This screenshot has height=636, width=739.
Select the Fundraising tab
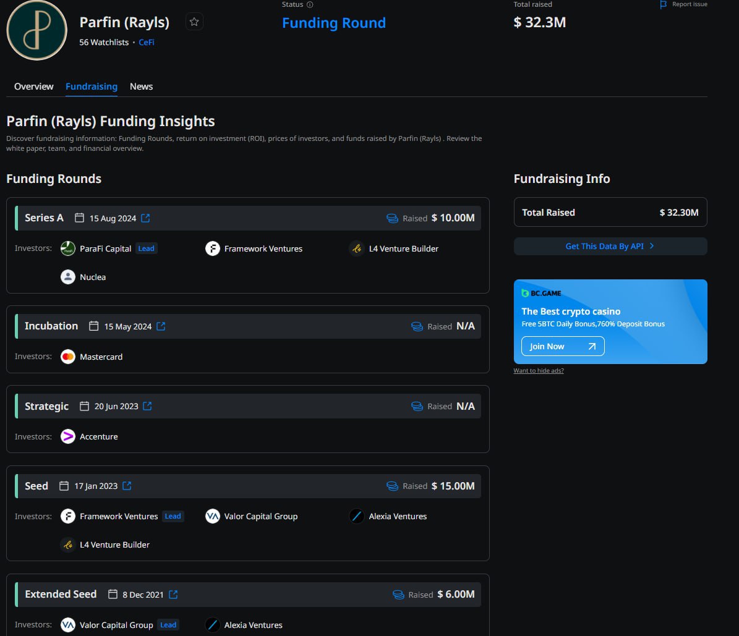92,86
